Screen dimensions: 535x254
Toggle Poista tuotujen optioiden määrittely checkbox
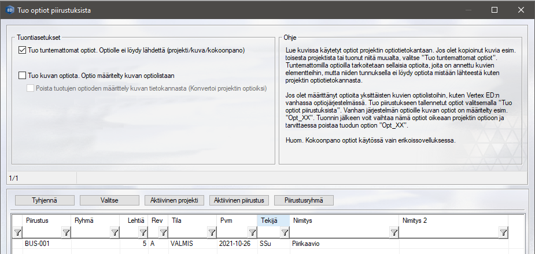31,88
